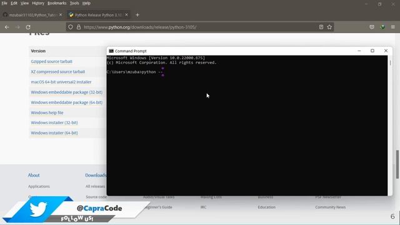Download Windows installer (64-bit)
Image resolution: width=400 pixels, height=225 pixels.
click(x=54, y=133)
